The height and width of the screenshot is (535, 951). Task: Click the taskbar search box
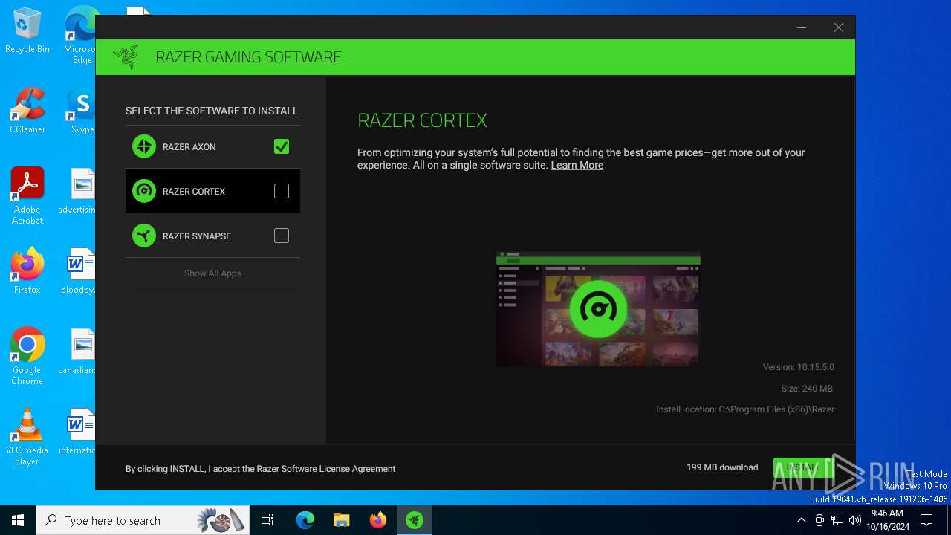[x=144, y=520]
